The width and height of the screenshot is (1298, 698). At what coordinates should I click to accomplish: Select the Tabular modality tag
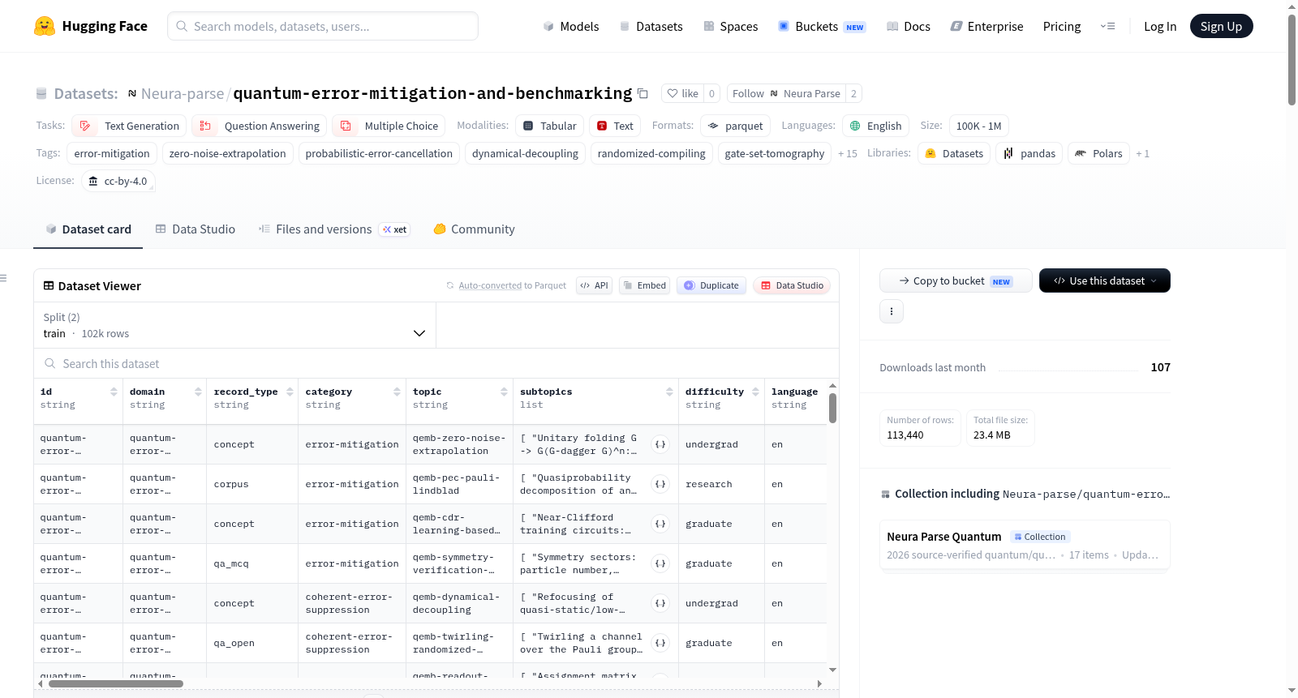tap(549, 126)
